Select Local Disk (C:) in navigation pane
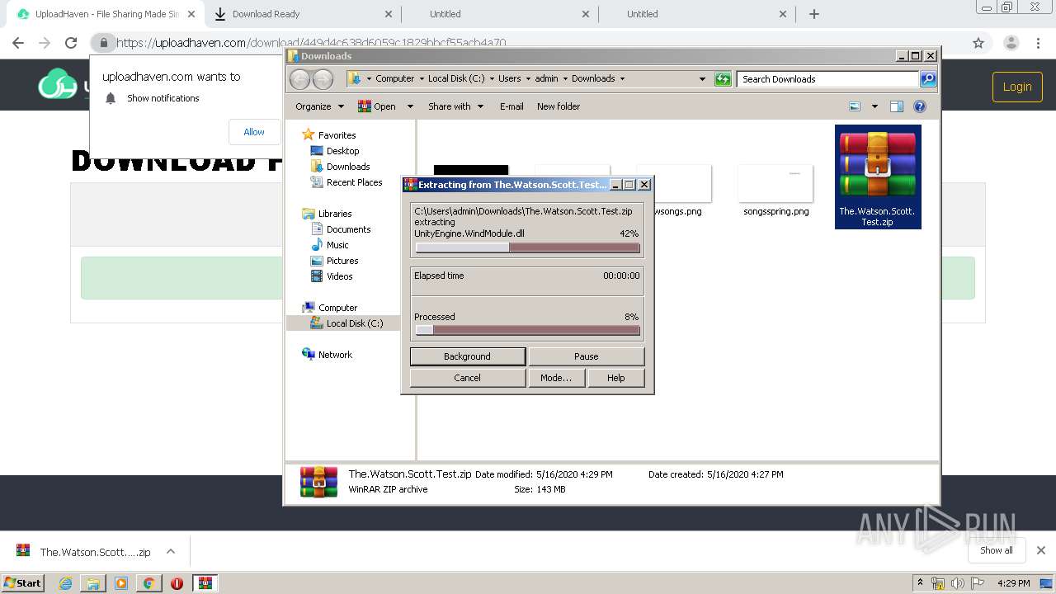 click(355, 323)
